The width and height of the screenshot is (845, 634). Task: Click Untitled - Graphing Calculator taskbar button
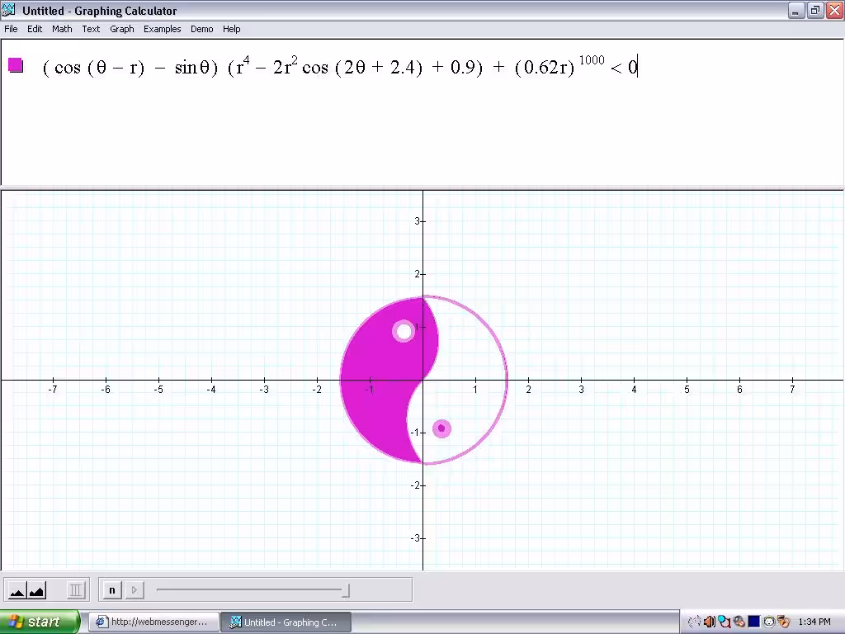pos(285,622)
